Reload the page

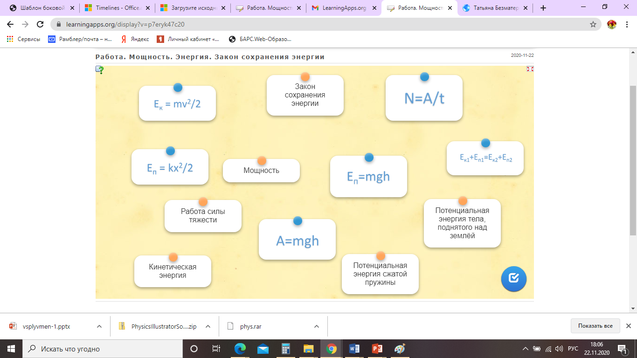[41, 24]
